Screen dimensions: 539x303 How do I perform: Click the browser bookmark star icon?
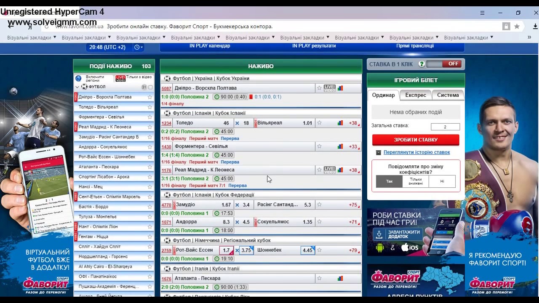[x=517, y=26]
